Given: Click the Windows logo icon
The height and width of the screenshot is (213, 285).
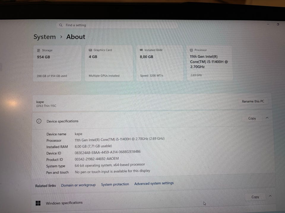Looking at the screenshot, I should [x=38, y=203].
